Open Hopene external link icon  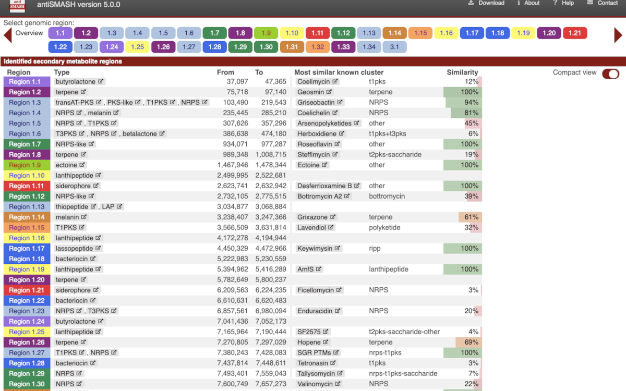(x=326, y=343)
